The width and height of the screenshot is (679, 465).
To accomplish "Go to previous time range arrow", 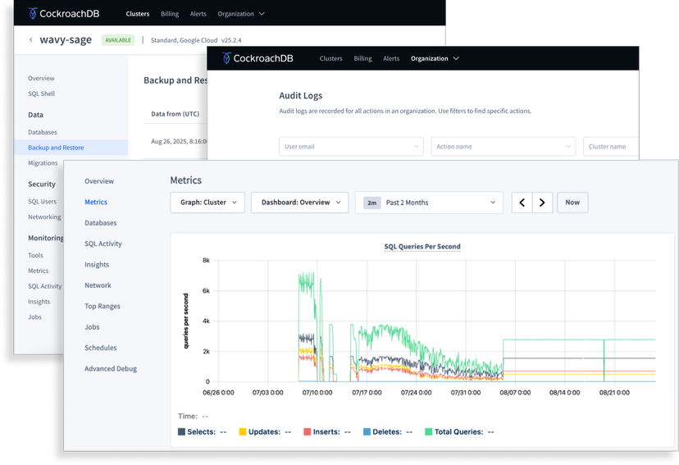I will point(522,203).
